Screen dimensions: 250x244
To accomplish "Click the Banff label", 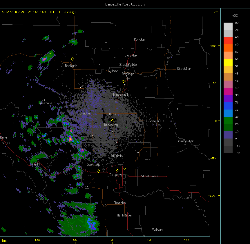I will click(x=36, y=164).
